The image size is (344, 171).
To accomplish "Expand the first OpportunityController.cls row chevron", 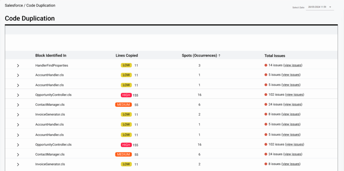I will pos(18,95).
